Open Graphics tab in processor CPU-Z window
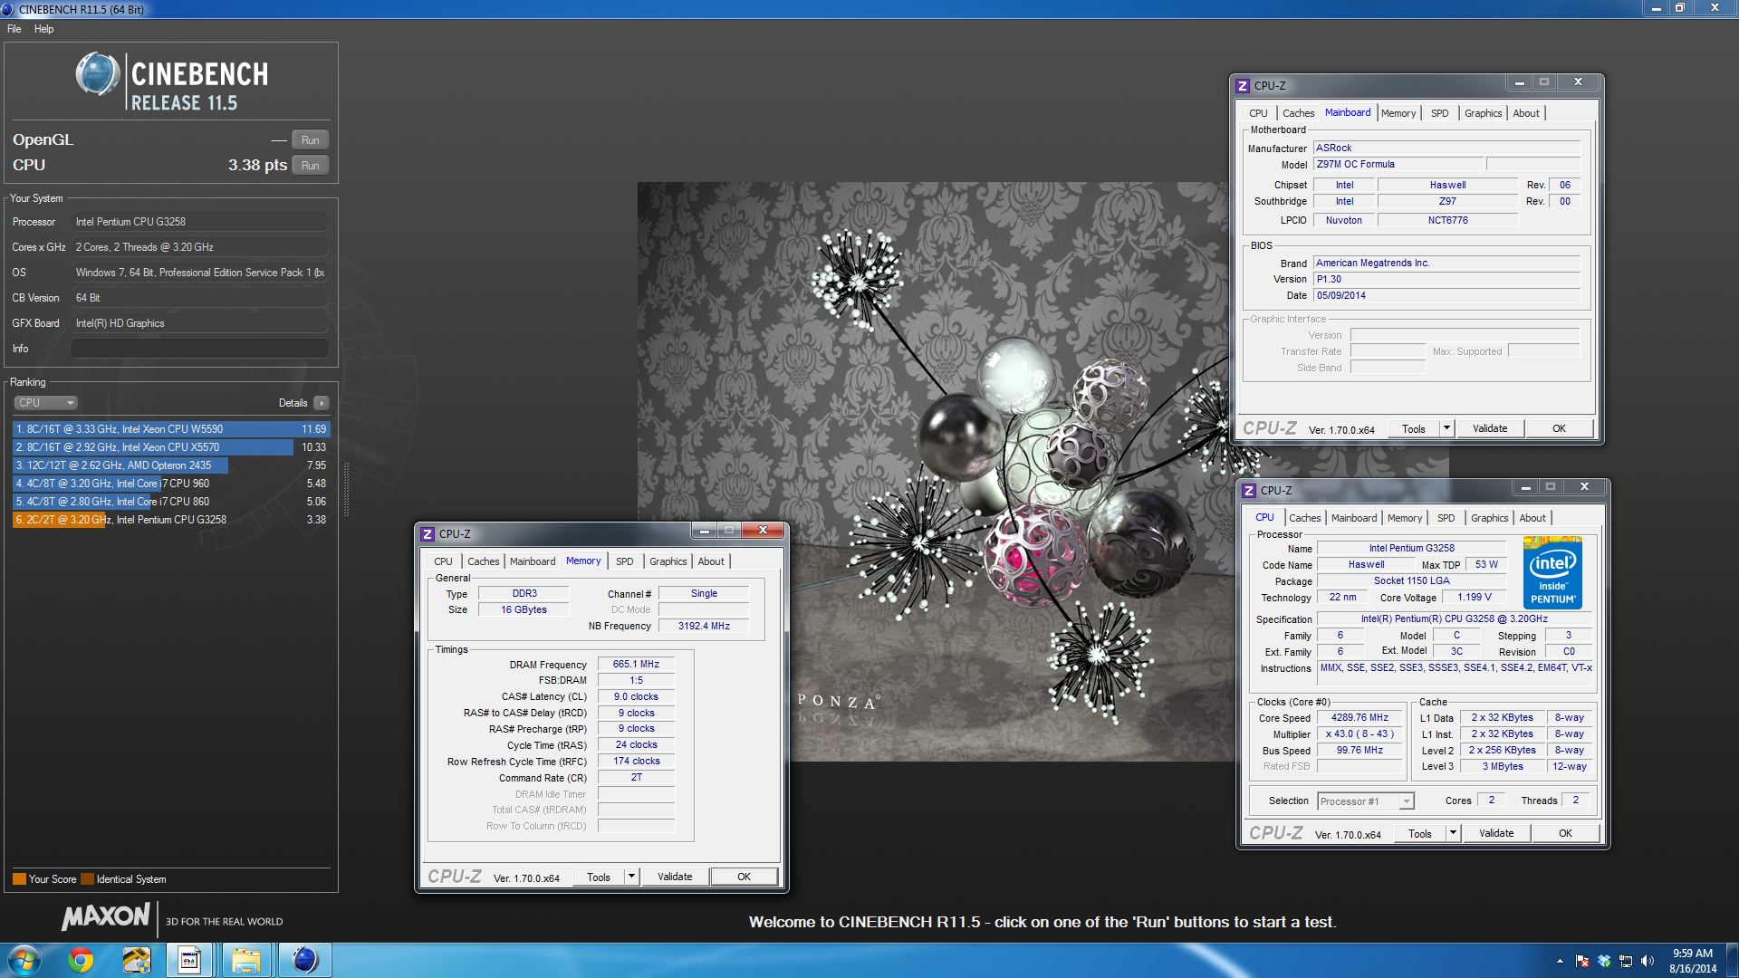This screenshot has width=1739, height=978. (1490, 518)
